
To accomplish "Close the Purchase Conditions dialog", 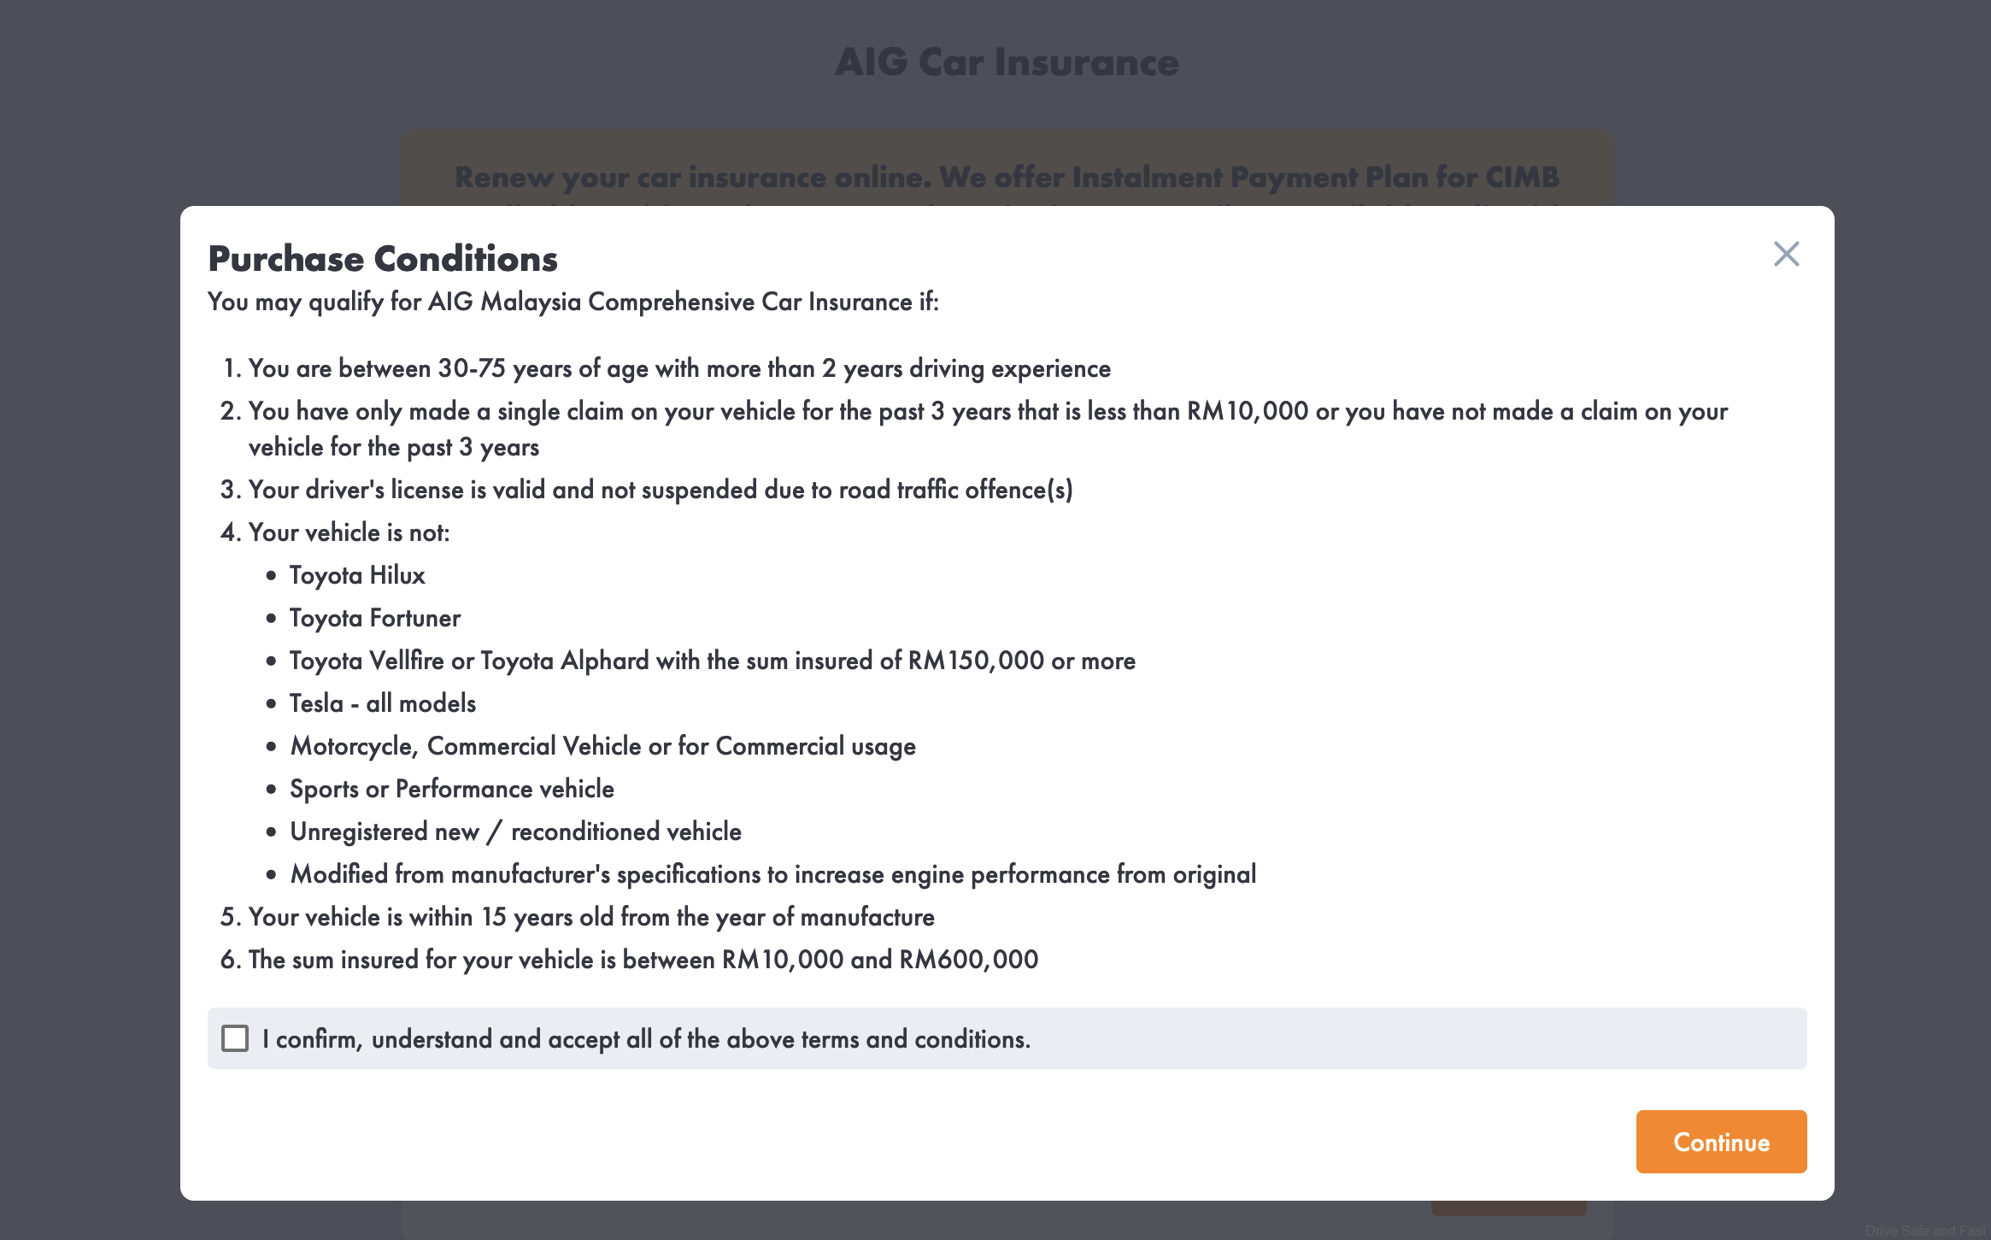I will [x=1786, y=254].
